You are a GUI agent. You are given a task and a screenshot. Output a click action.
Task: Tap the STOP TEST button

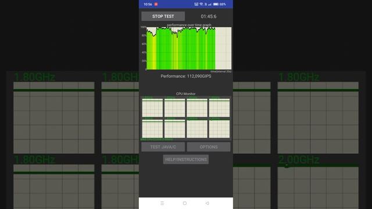[163, 16]
